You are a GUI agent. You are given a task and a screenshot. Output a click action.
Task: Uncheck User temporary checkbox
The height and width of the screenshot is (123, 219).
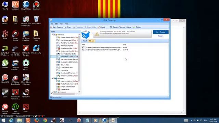(57, 40)
